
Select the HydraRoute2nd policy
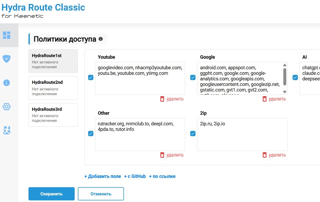(x=53, y=88)
